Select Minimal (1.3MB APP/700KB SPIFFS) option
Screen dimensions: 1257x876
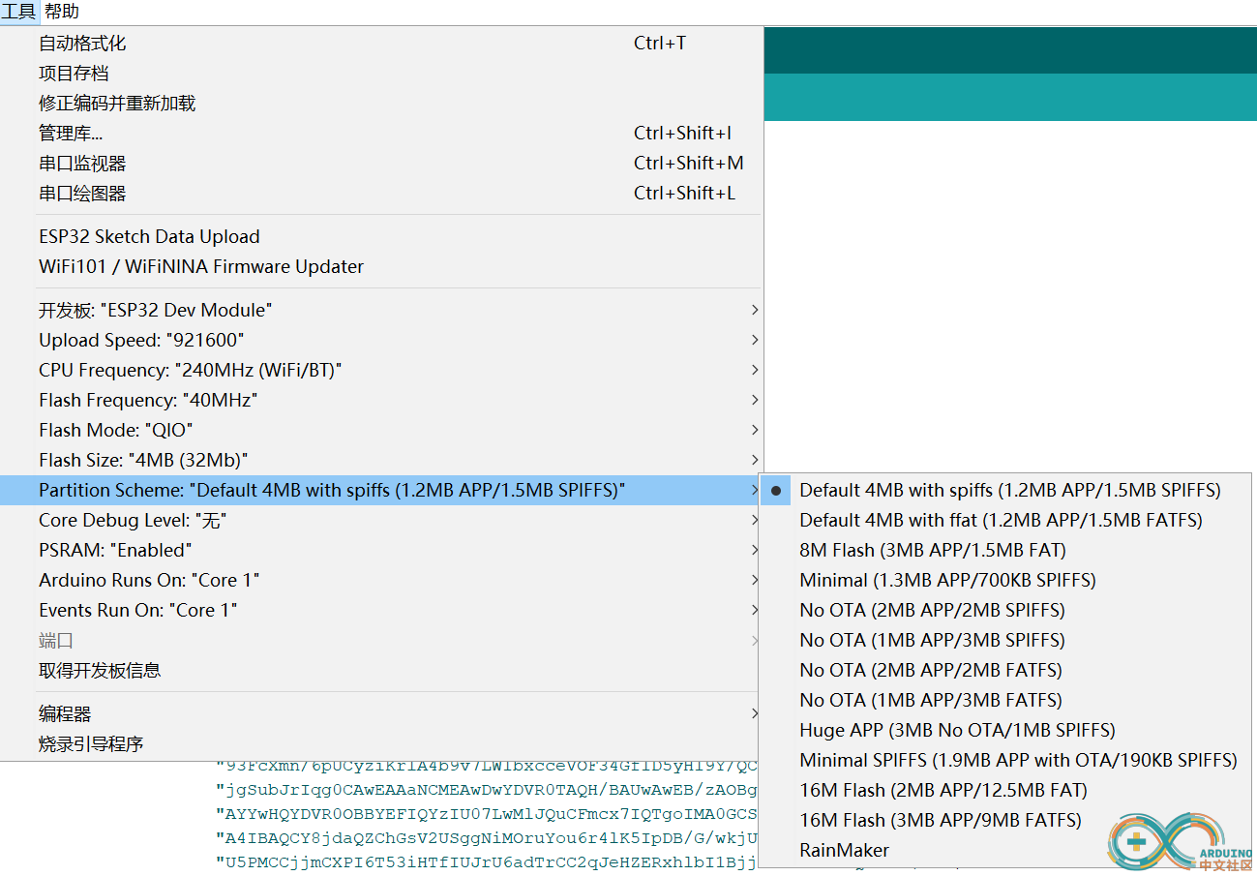coord(1005,581)
